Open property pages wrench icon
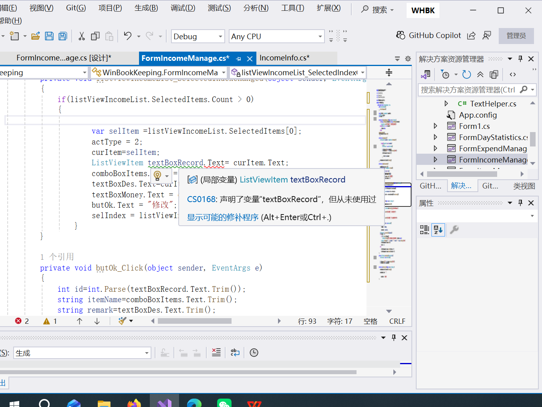542x407 pixels. 454,230
